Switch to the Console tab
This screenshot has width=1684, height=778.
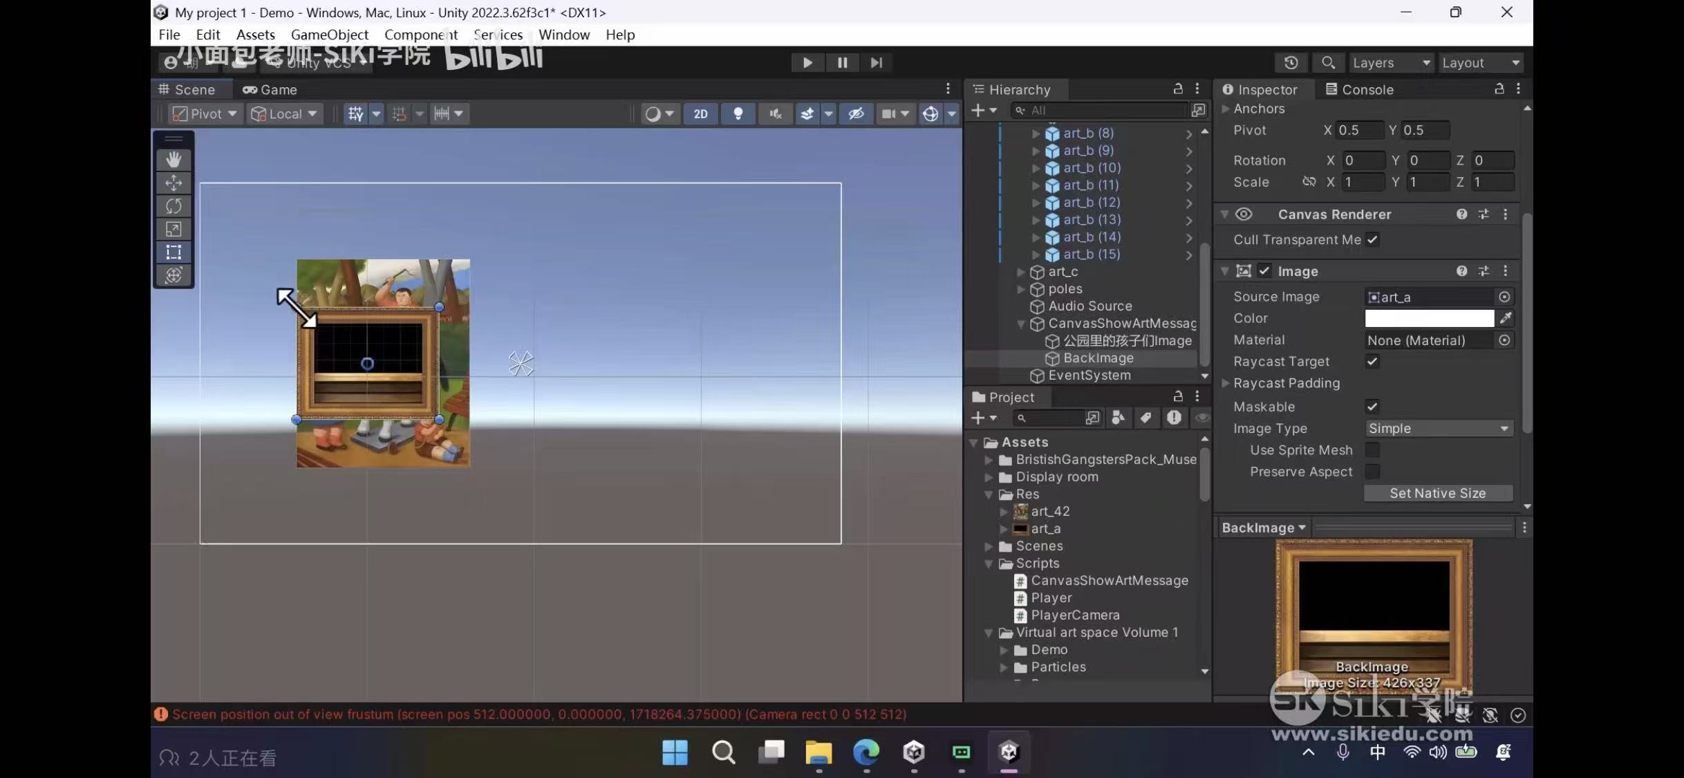pos(1359,90)
